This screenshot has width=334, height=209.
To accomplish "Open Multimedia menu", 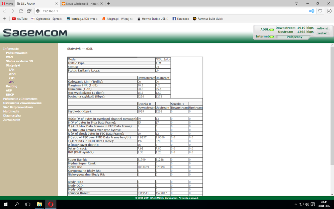I will click(x=11, y=111).
